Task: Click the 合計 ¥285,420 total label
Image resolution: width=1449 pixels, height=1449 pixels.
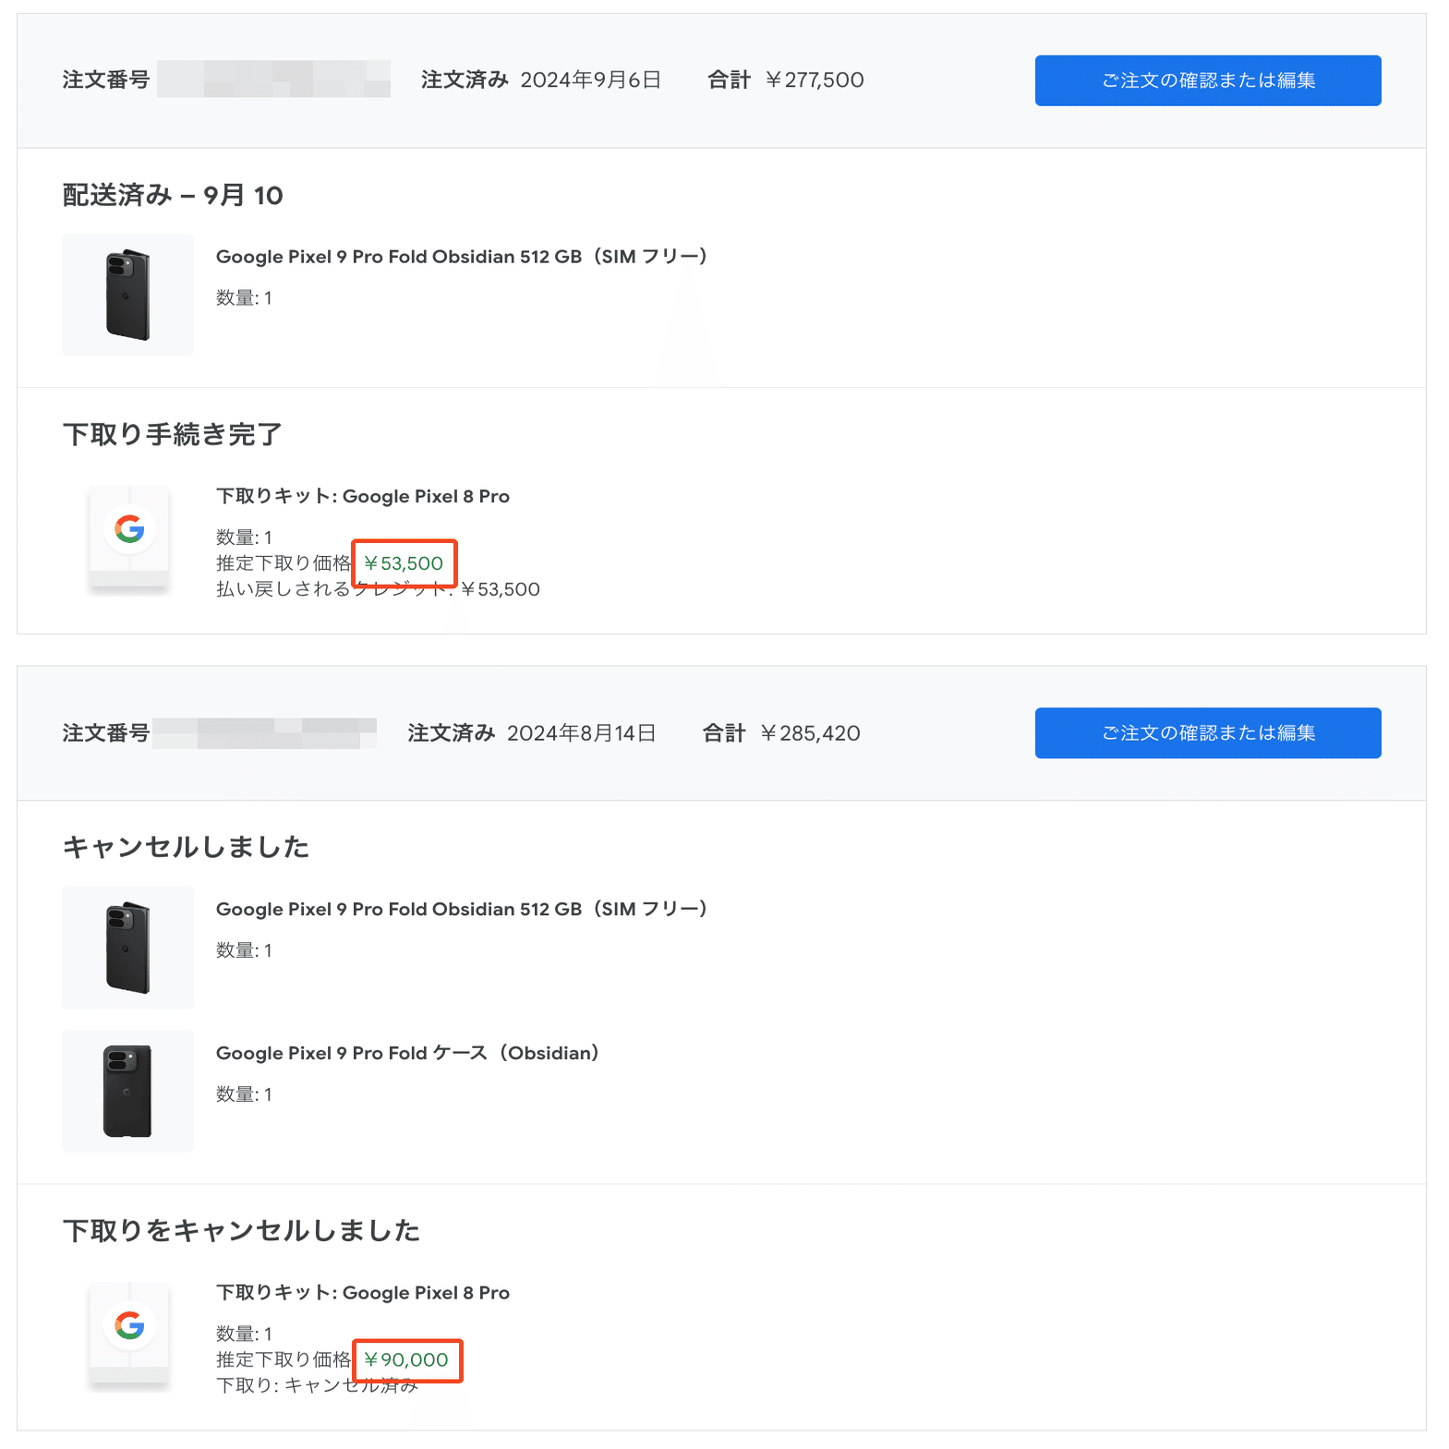Action: pos(783,732)
